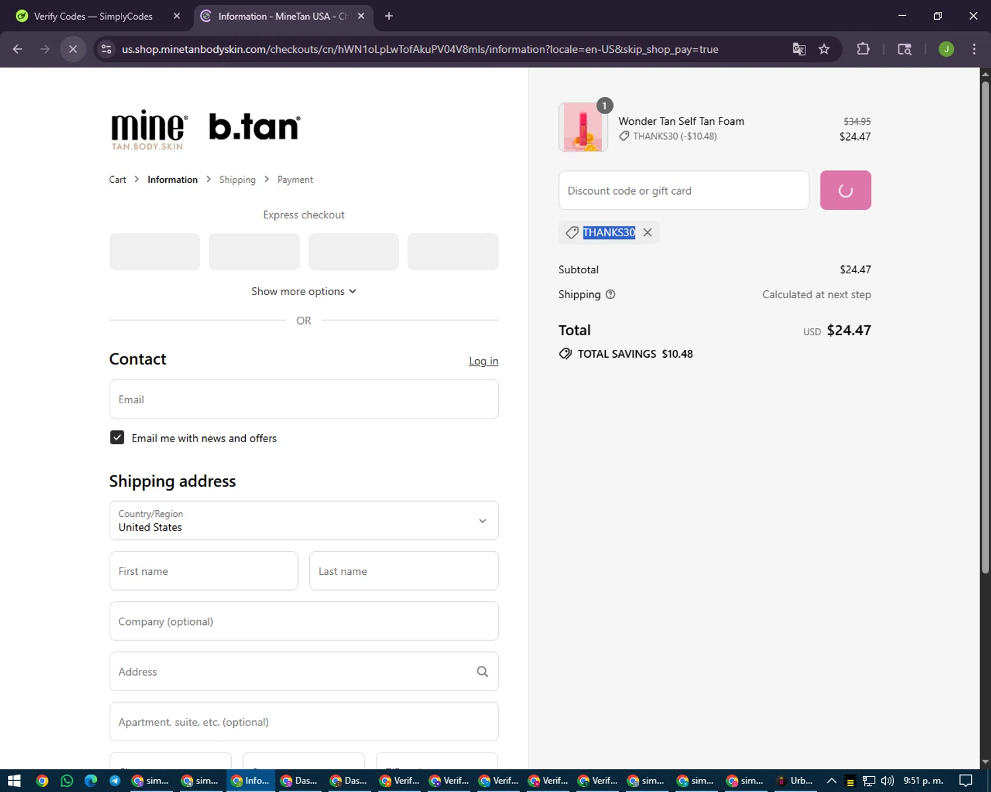View site information icon in address bar
This screenshot has width=991, height=792.
(106, 49)
